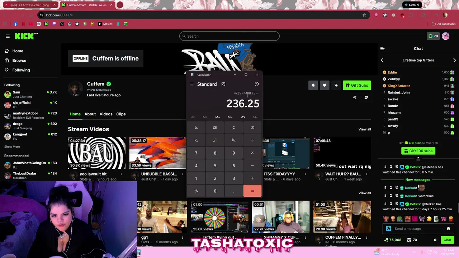Screen dimensions: 459x258
Task: Click calculator digit 7 key
Action: 196,153
